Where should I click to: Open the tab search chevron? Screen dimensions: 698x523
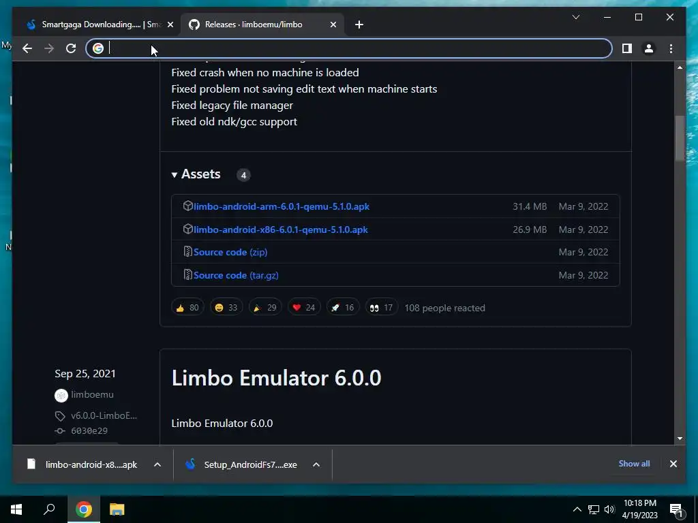pos(575,17)
